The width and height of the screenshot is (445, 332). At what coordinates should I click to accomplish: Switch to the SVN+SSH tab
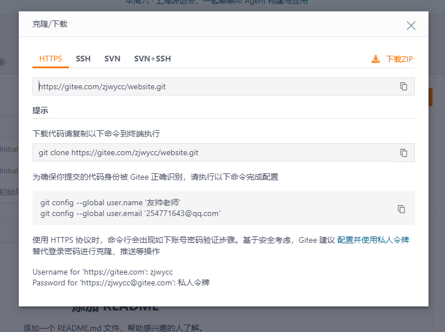pyautogui.click(x=153, y=59)
